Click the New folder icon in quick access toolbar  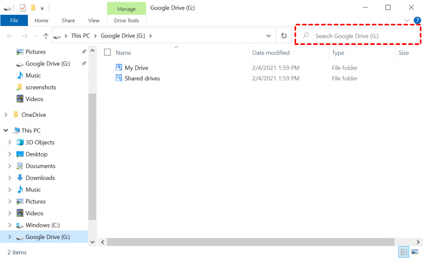pyautogui.click(x=33, y=8)
